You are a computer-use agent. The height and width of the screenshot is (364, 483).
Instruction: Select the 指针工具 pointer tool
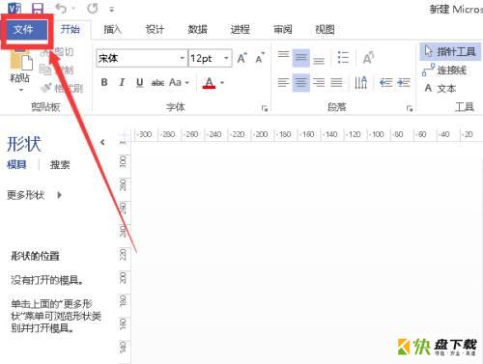[x=450, y=52]
